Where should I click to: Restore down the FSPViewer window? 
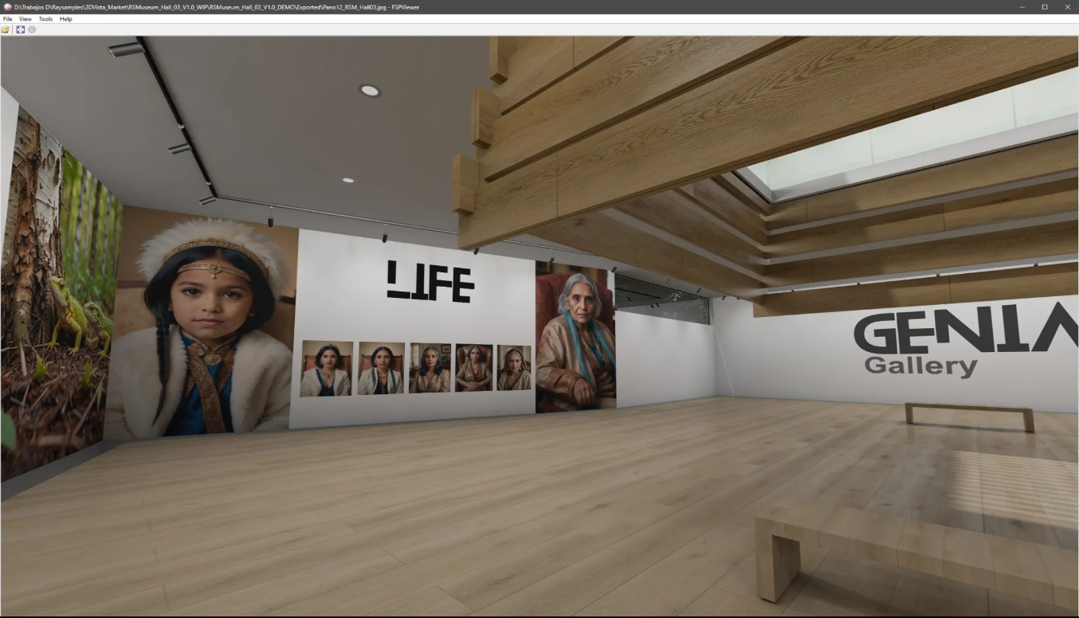pos(1045,6)
